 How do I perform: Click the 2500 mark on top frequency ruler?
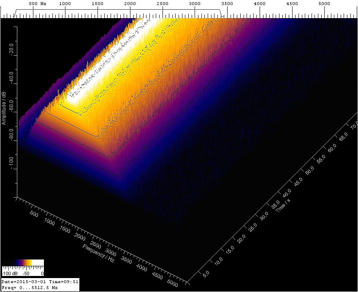tap(162, 3)
